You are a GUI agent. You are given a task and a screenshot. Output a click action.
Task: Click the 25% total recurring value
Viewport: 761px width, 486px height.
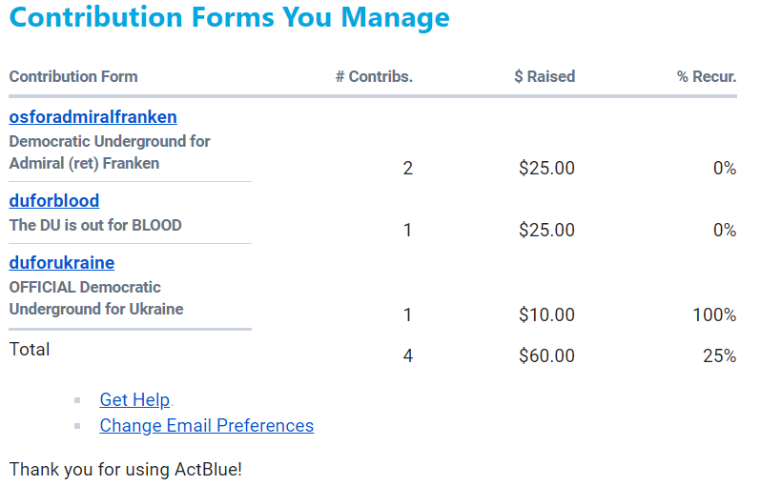[x=720, y=356]
